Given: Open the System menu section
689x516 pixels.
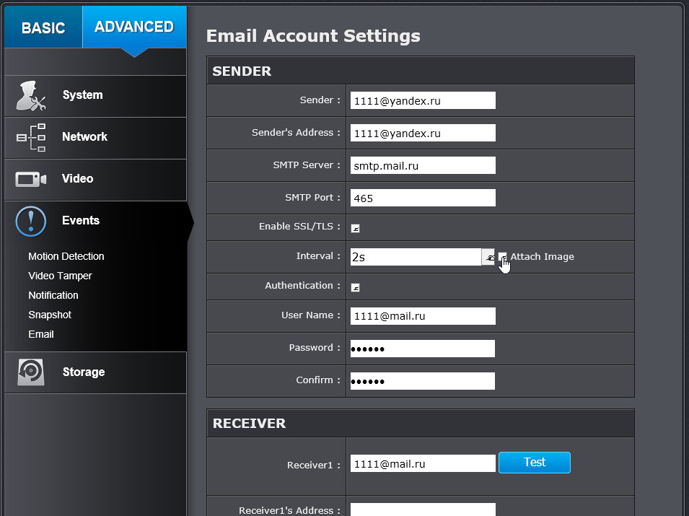Looking at the screenshot, I should [95, 96].
